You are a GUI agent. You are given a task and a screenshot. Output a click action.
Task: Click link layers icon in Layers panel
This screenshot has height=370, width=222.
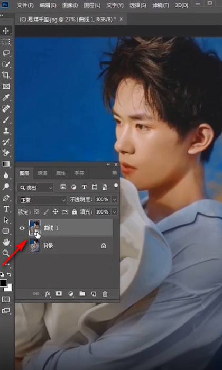(x=36, y=294)
